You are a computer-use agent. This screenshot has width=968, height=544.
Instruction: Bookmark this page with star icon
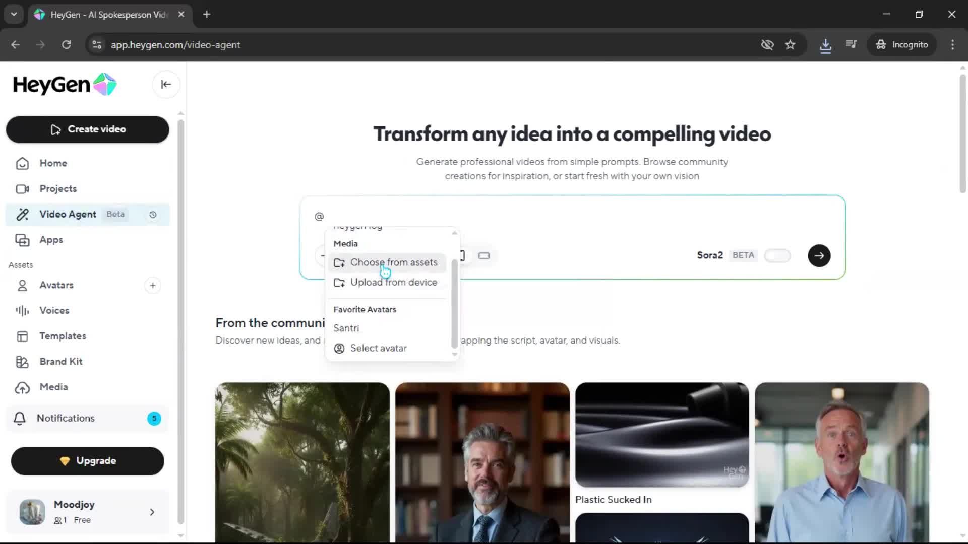[790, 45]
